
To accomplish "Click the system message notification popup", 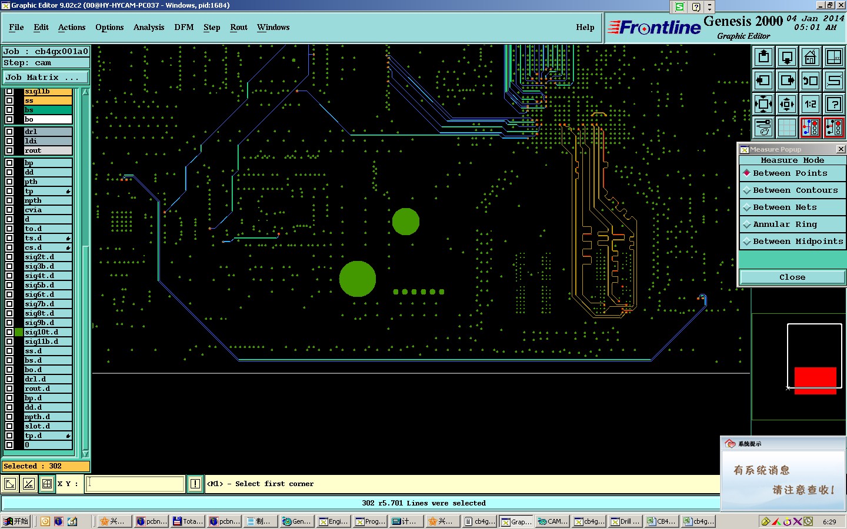I will point(783,474).
